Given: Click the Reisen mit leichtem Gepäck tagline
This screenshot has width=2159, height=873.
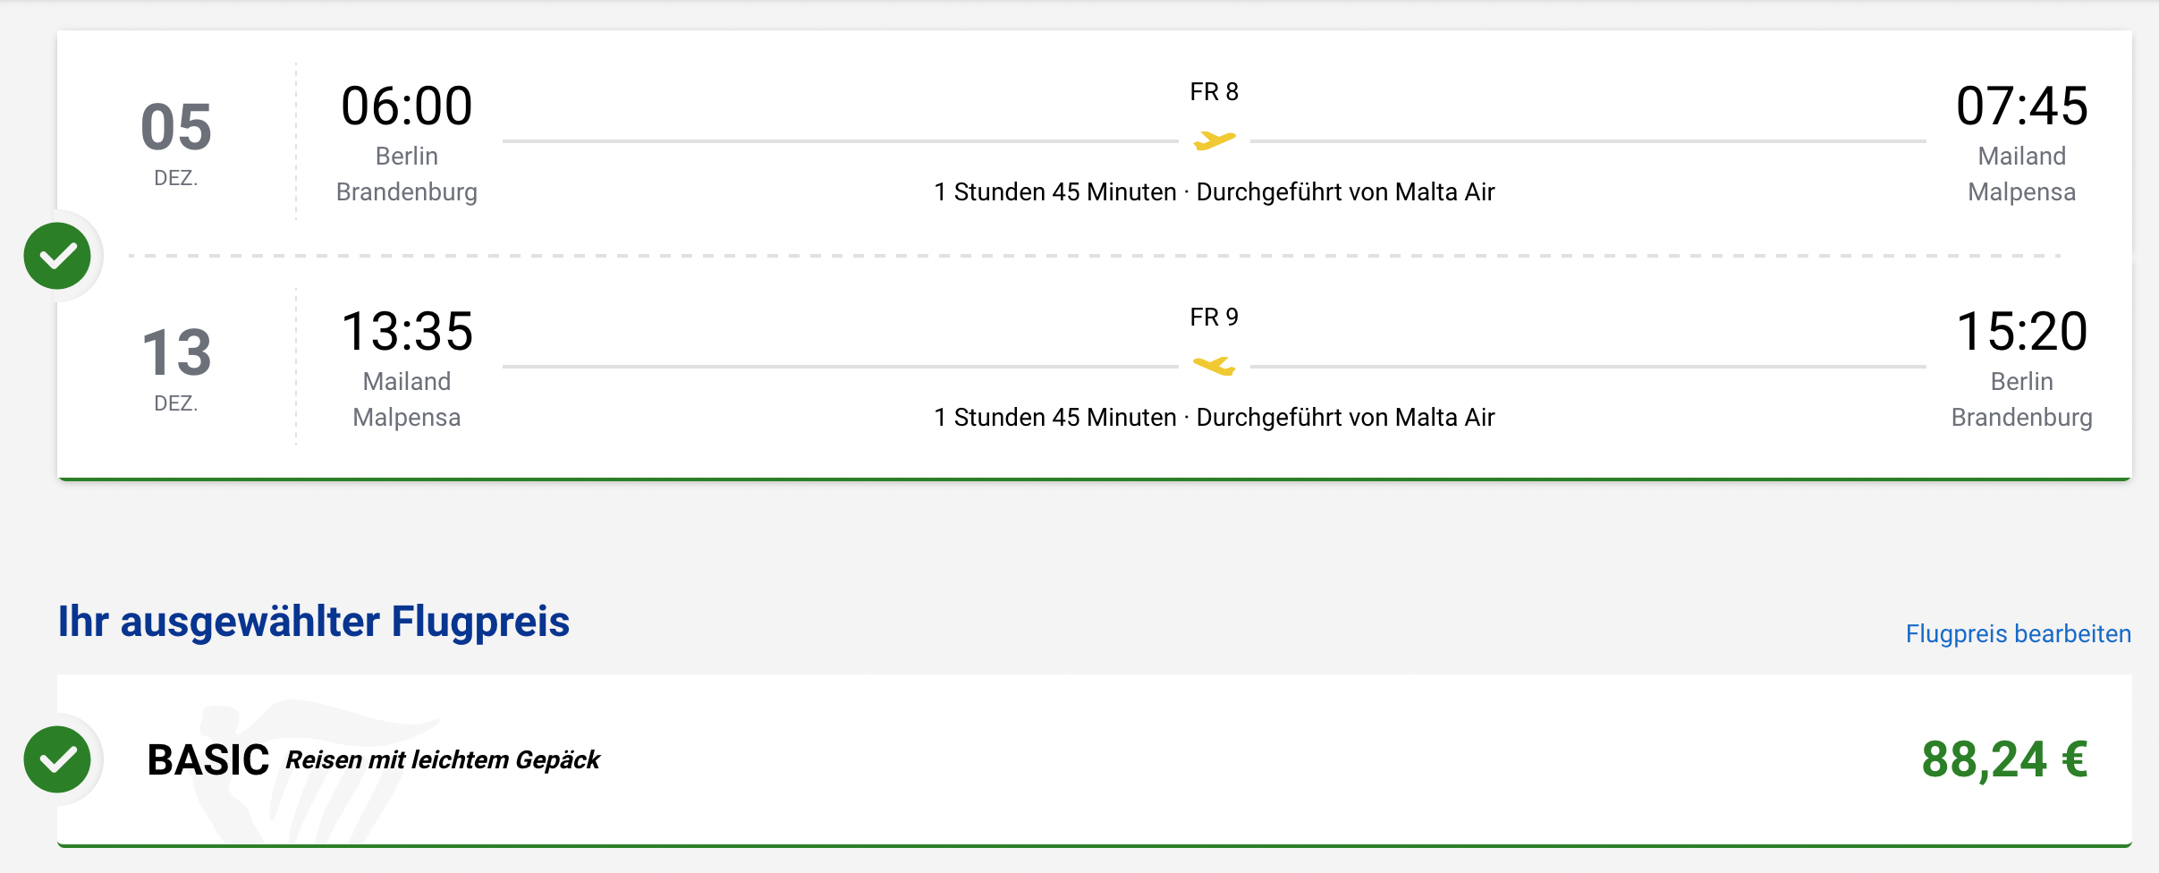Looking at the screenshot, I should 443,759.
